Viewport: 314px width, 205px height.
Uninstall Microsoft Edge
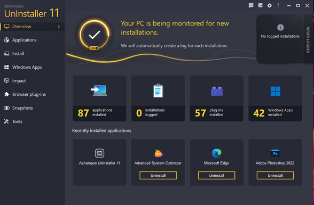(216, 176)
